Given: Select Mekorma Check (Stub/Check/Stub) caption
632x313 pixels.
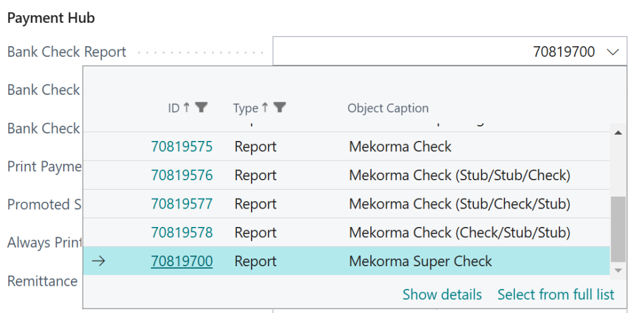Looking at the screenshot, I should tap(459, 204).
